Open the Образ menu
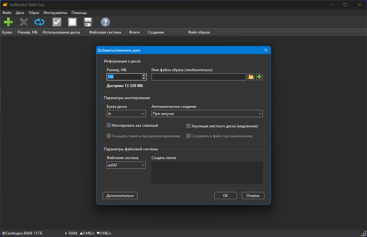The height and width of the screenshot is (237, 367). coord(34,13)
